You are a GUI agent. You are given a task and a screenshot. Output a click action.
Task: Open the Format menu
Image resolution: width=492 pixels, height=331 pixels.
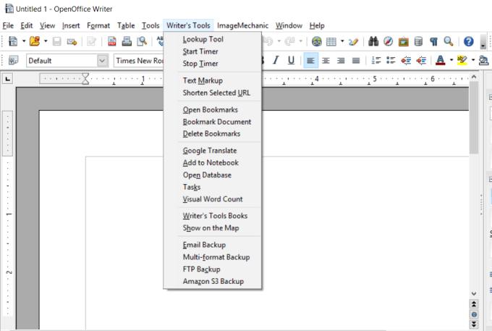pyautogui.click(x=98, y=26)
